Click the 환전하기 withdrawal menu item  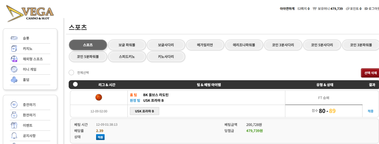point(29,115)
